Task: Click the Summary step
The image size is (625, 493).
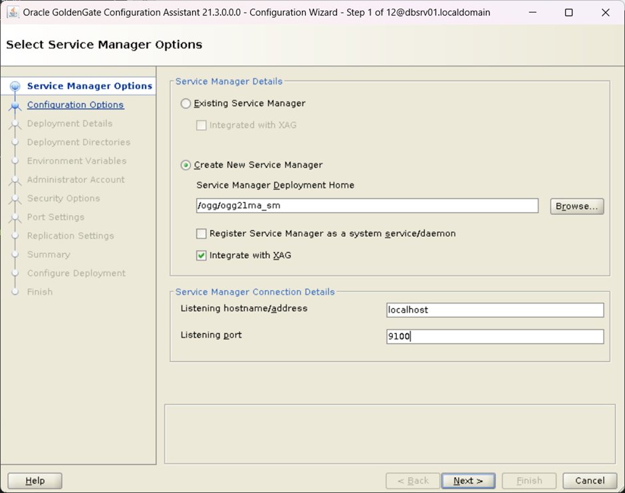Action: coord(49,254)
